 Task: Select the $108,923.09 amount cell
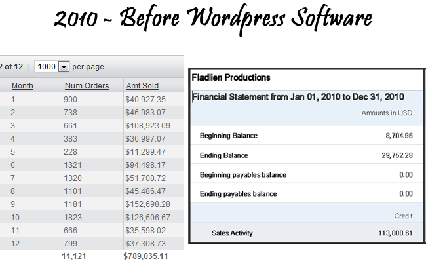[147, 125]
